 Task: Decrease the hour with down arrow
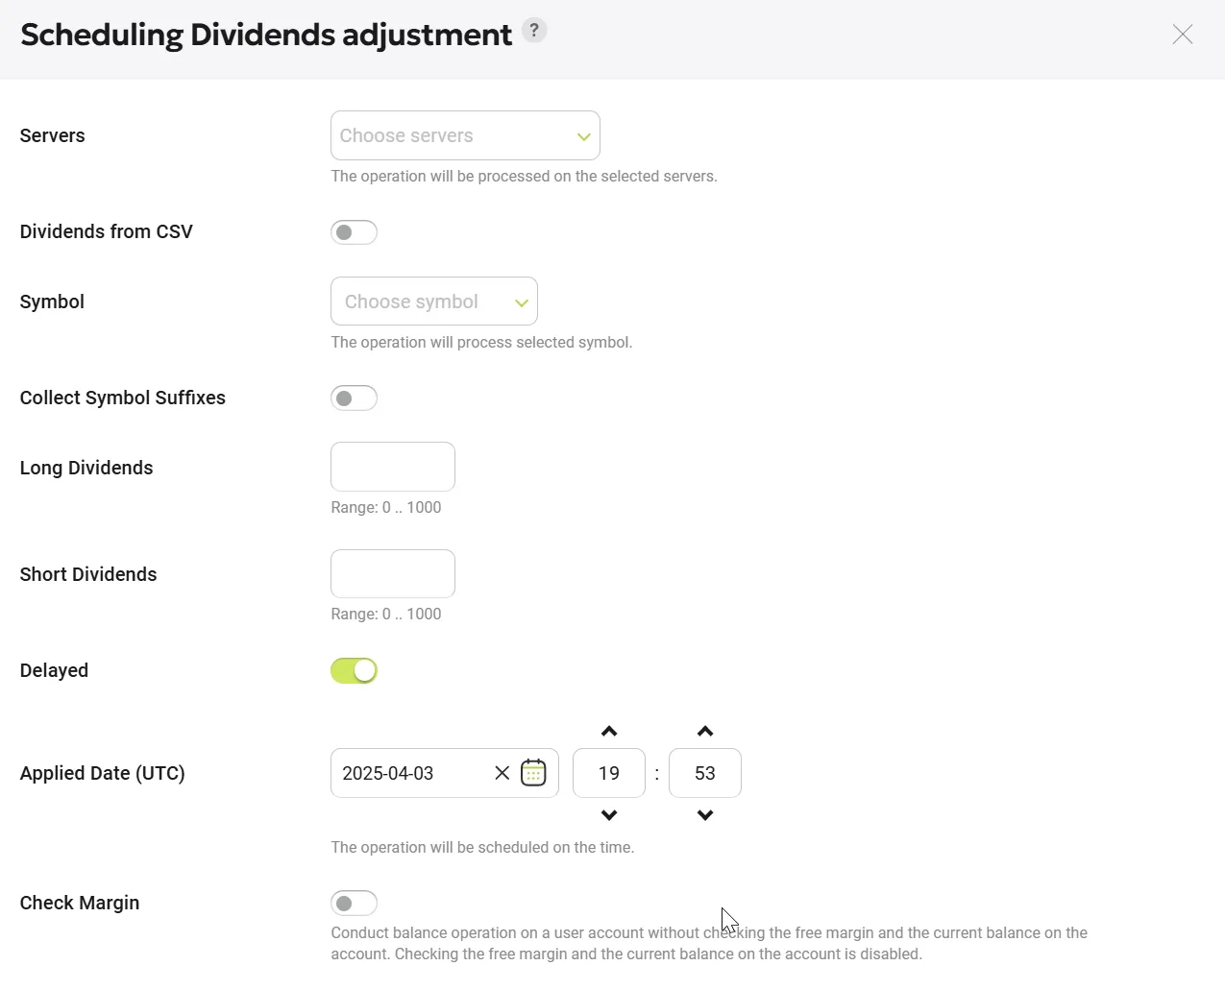pos(609,815)
